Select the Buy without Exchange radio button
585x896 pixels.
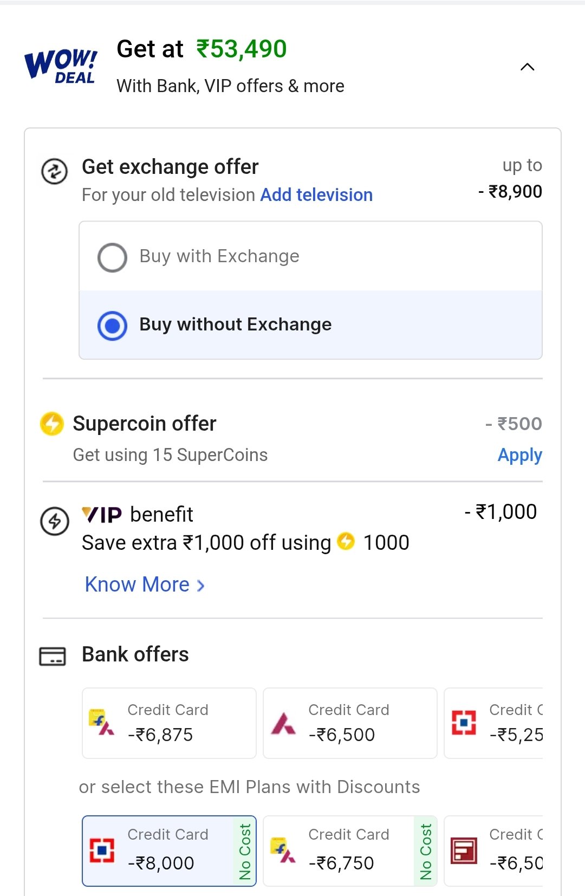(112, 326)
